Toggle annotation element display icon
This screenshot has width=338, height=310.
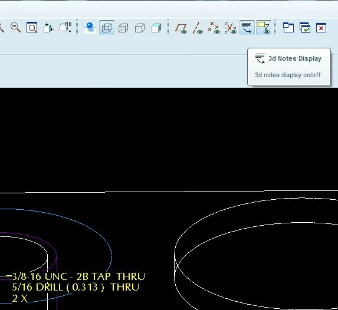point(264,28)
